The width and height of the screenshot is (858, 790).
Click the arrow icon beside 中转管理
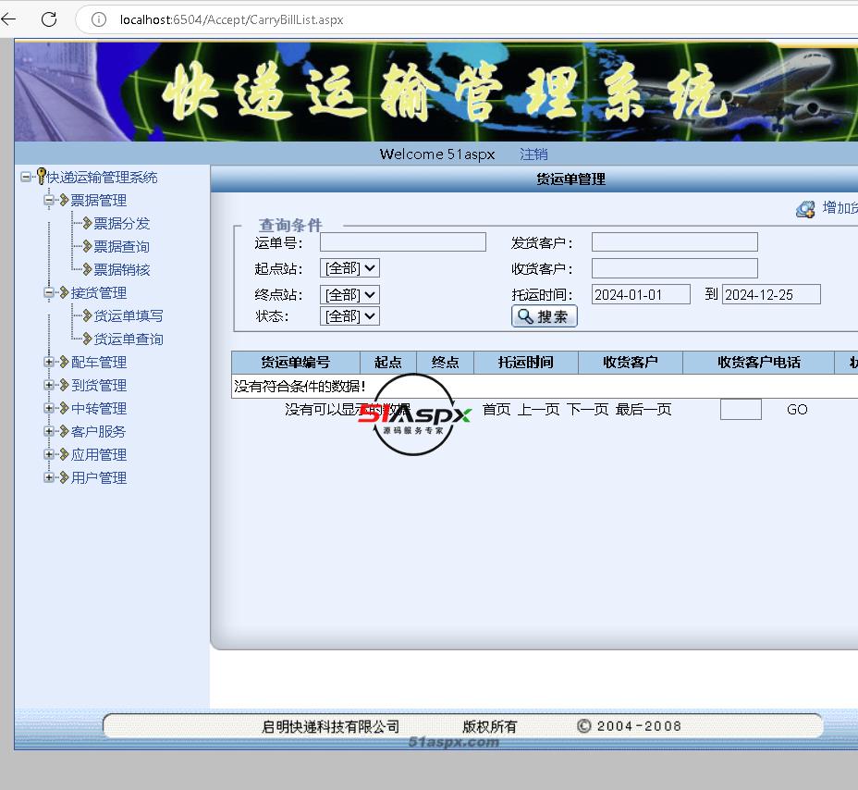tap(64, 408)
